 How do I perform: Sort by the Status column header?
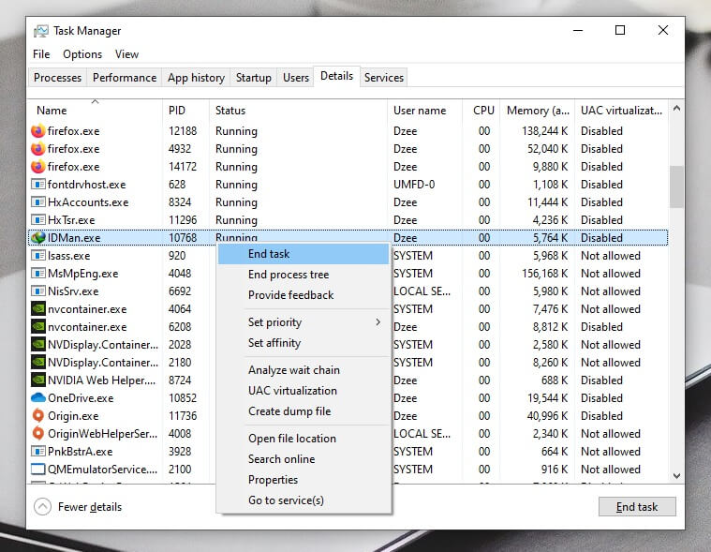(x=299, y=111)
